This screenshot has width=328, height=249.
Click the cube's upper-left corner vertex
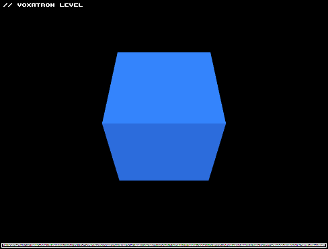click(118, 52)
